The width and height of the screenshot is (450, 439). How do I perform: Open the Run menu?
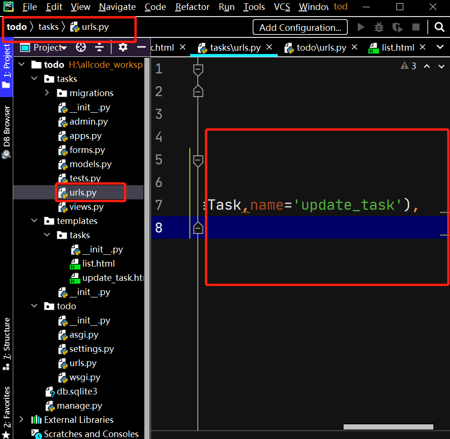point(227,7)
